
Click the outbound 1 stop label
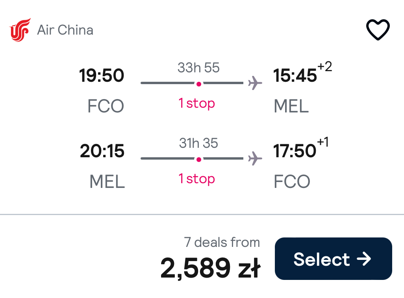(197, 103)
